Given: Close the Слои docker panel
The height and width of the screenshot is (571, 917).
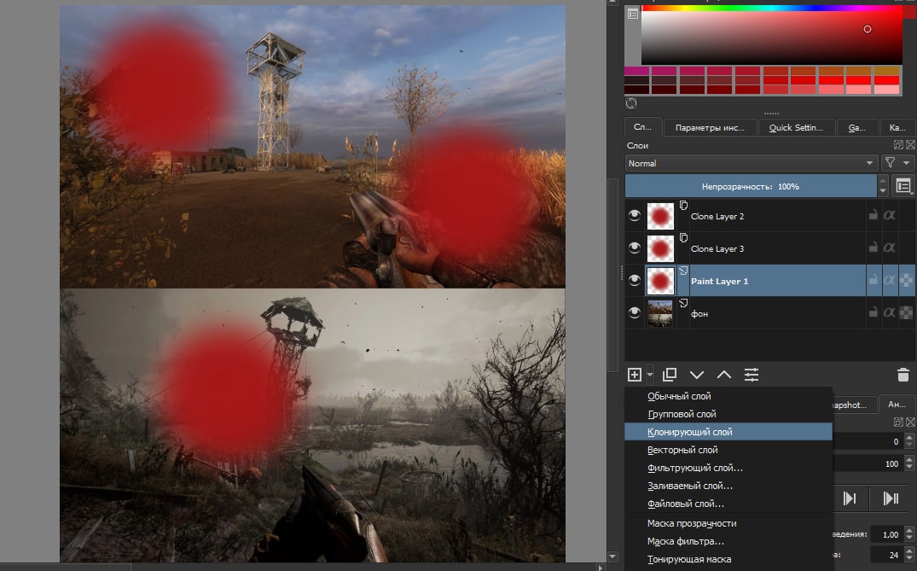Looking at the screenshot, I should (910, 144).
